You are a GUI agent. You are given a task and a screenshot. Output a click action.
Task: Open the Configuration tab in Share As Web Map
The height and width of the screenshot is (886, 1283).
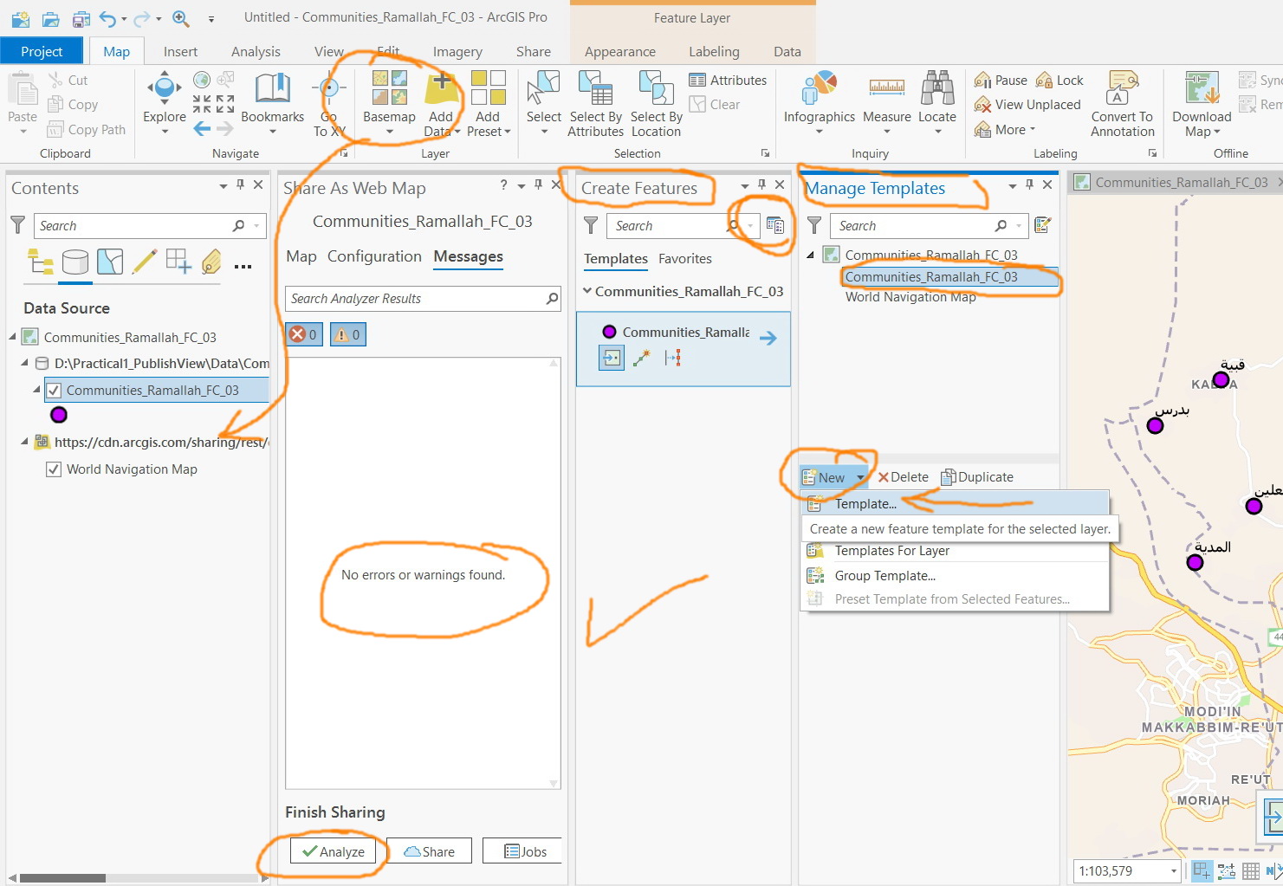(x=374, y=256)
